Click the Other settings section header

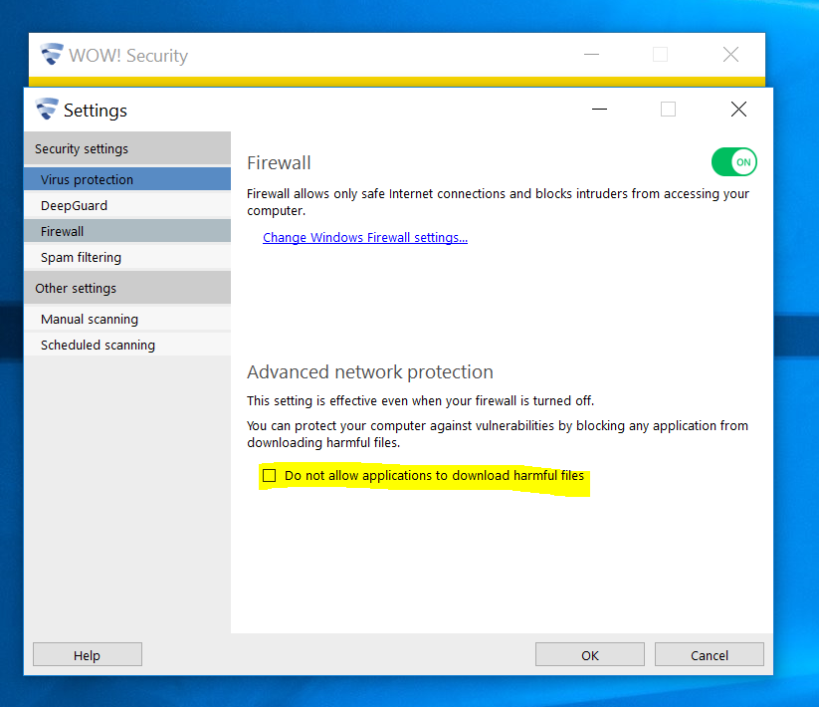coord(127,288)
